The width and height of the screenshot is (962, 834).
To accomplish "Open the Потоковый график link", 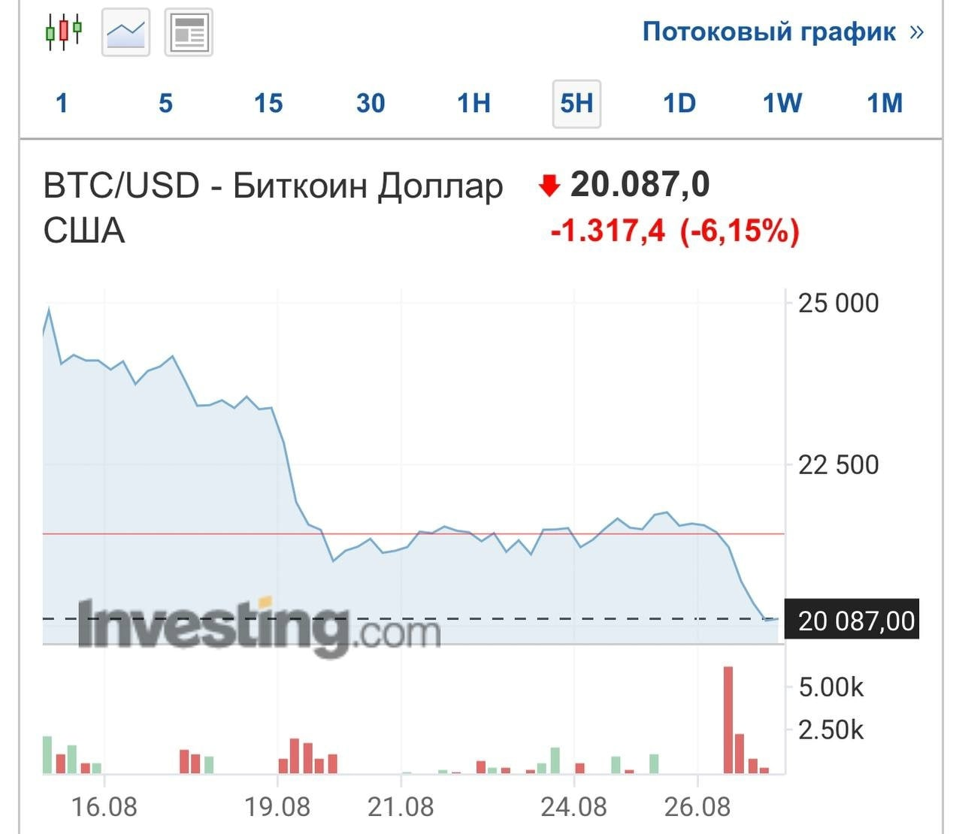I will click(769, 32).
